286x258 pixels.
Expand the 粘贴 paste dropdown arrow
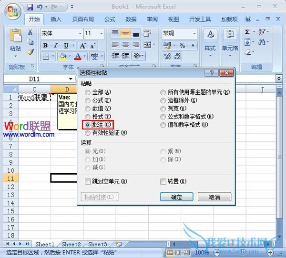[15, 56]
